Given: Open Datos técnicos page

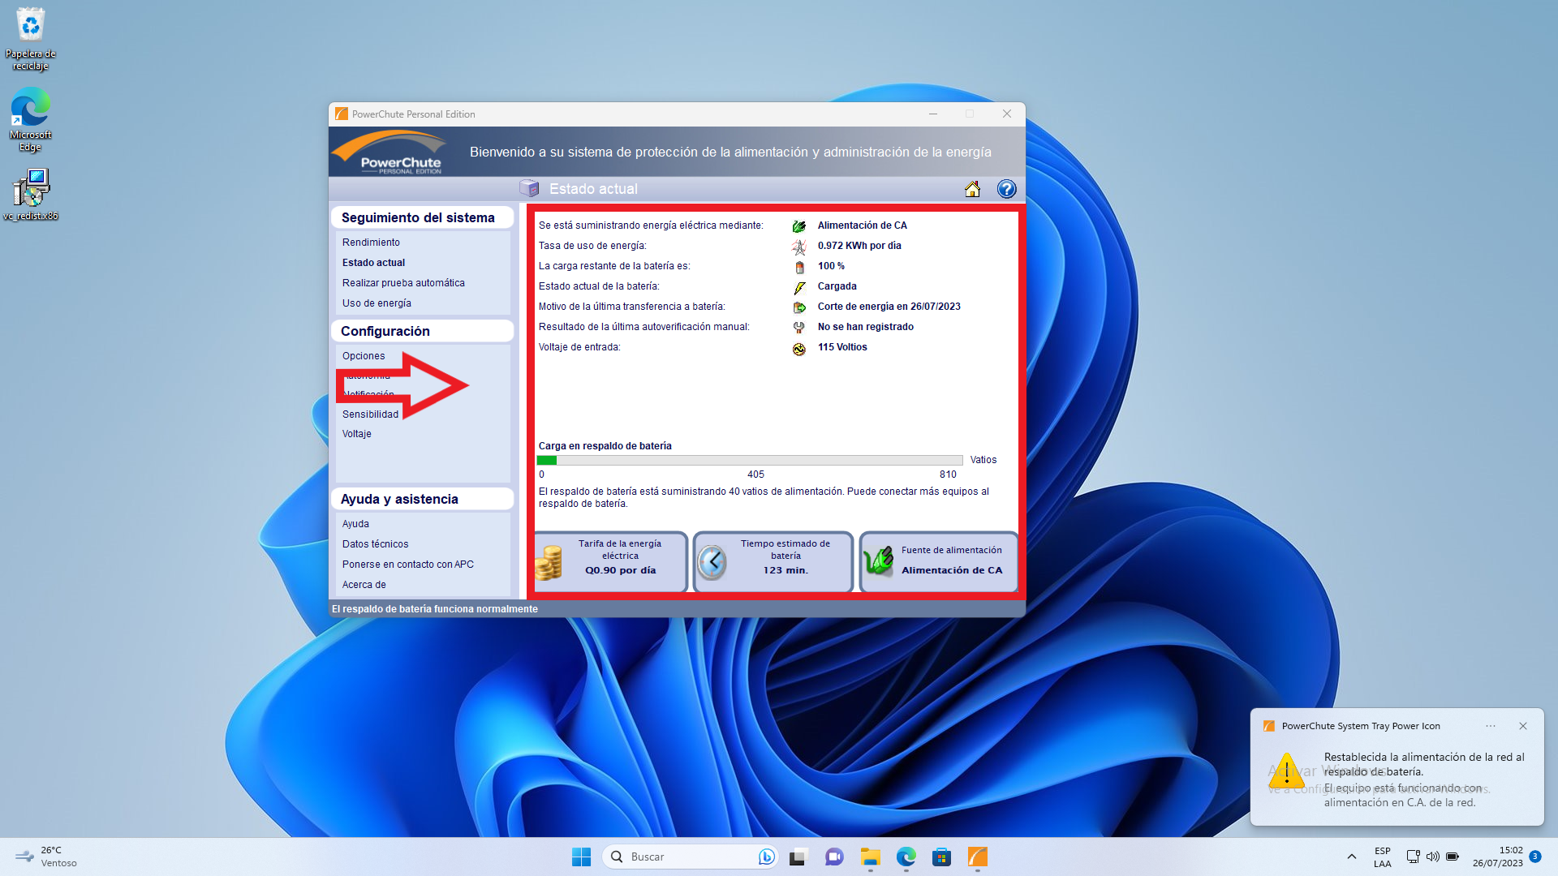Looking at the screenshot, I should 375,544.
